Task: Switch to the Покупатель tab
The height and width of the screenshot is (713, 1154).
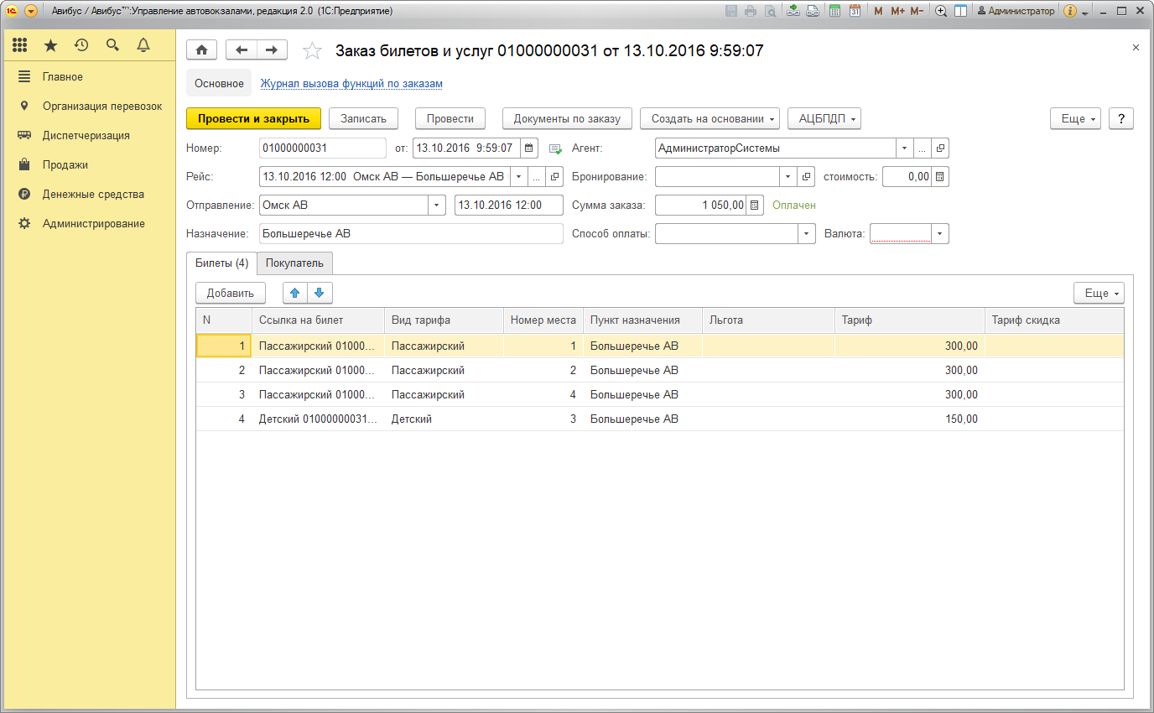Action: pyautogui.click(x=294, y=263)
